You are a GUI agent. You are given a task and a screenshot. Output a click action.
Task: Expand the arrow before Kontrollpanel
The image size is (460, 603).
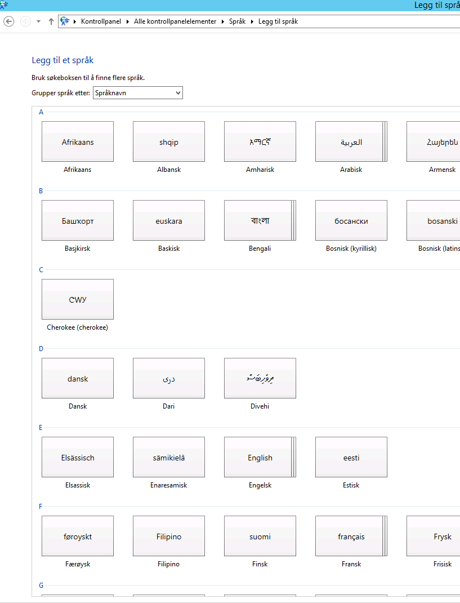point(75,21)
